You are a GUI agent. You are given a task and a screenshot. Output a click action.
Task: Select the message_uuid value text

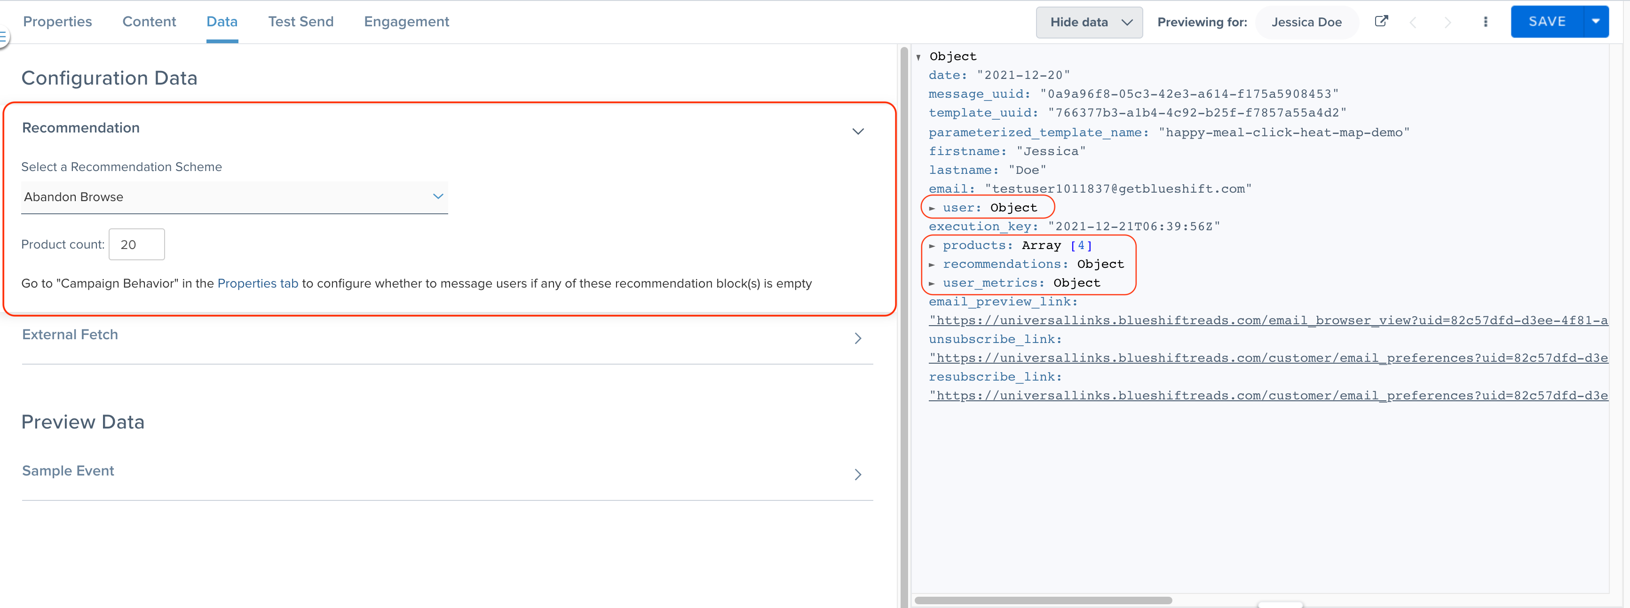pyautogui.click(x=1189, y=94)
